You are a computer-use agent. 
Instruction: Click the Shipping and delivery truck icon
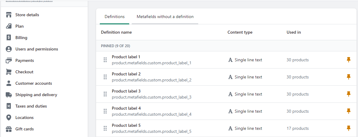coord(9,95)
